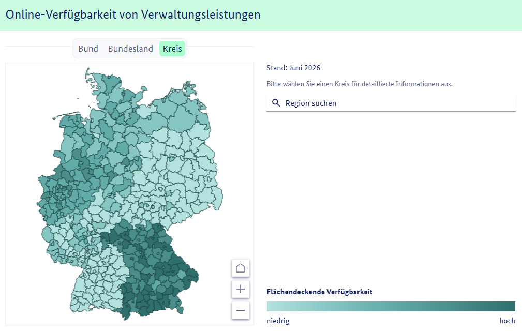
Task: Click the 'Stand: Juni 2026' text
Action: point(293,68)
